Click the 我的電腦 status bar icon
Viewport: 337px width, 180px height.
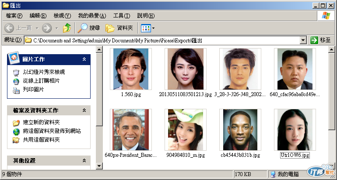coord(273,174)
